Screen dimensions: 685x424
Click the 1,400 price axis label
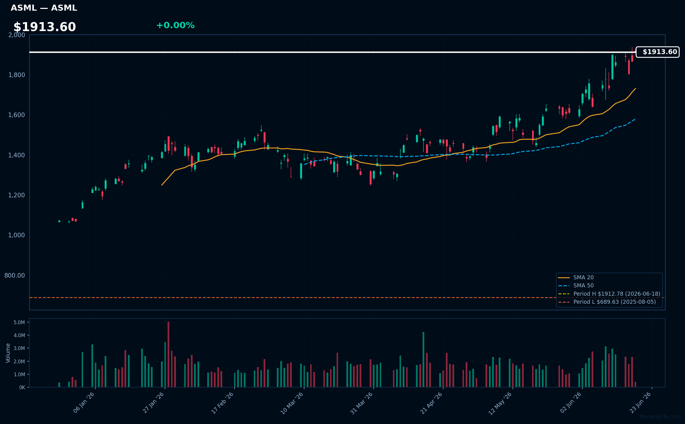tap(17, 155)
